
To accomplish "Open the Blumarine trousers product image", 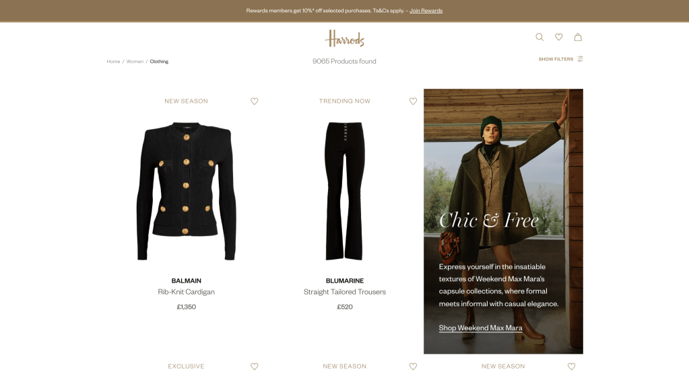I will click(345, 191).
